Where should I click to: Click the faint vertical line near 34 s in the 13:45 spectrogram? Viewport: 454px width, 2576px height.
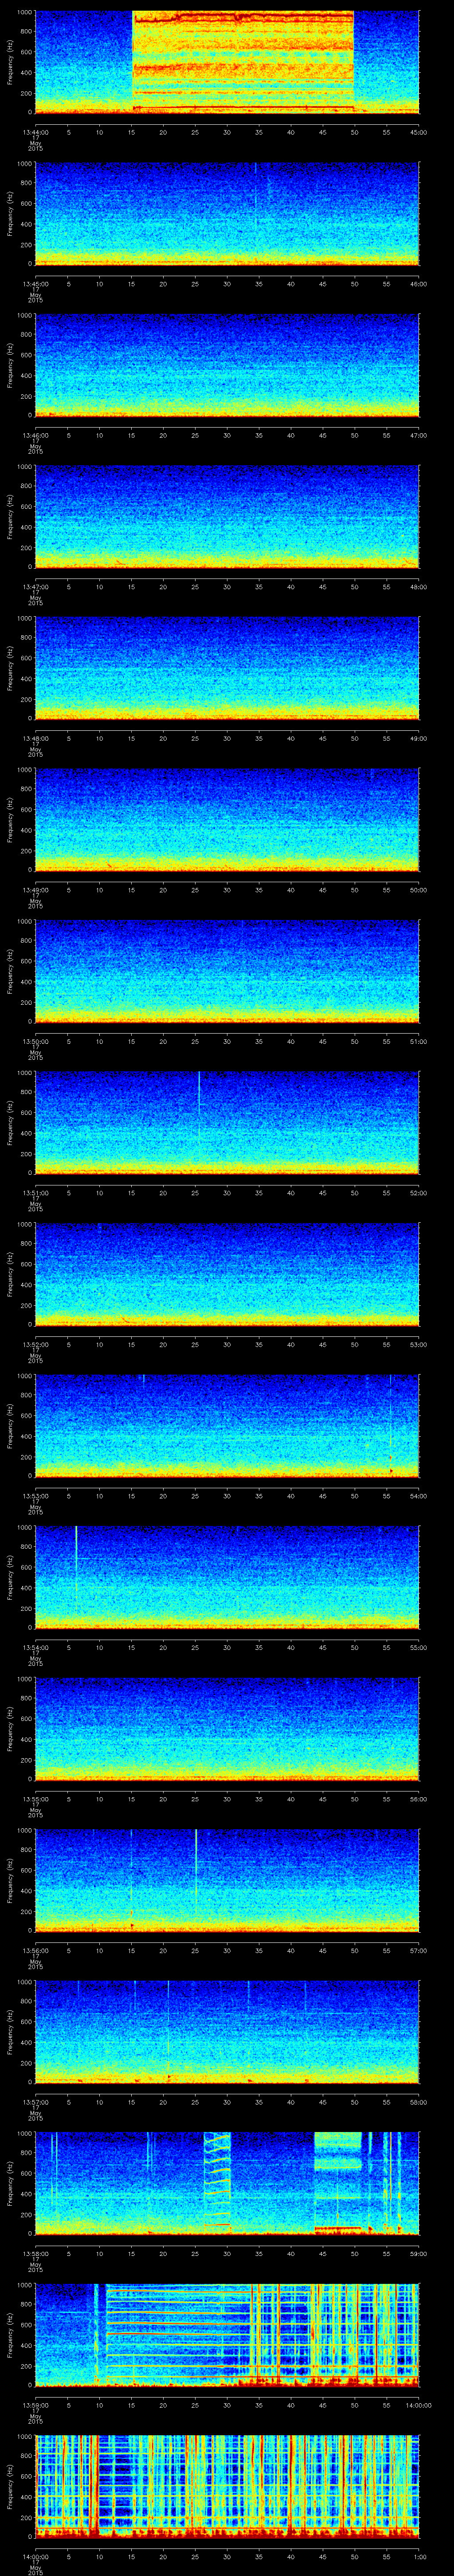coord(255,195)
